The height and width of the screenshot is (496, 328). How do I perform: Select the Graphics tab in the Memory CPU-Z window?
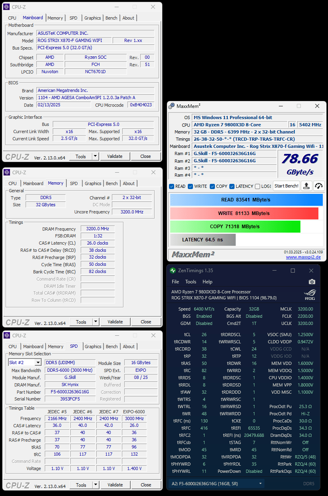(93, 183)
